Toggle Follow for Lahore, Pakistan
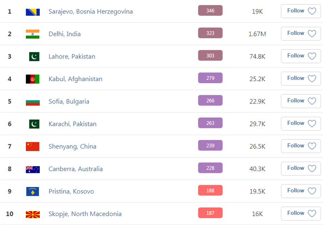 (301, 56)
